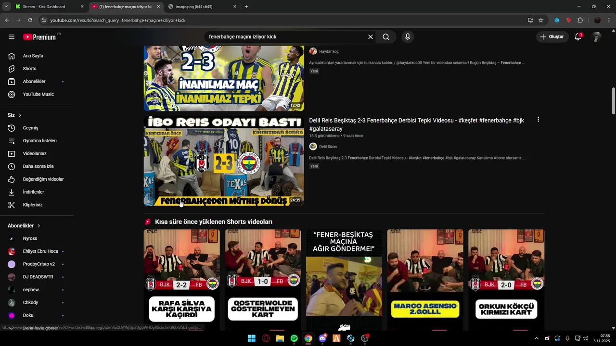Image resolution: width=616 pixels, height=346 pixels.
Task: Open Discord from the taskbar
Action: pos(322,338)
